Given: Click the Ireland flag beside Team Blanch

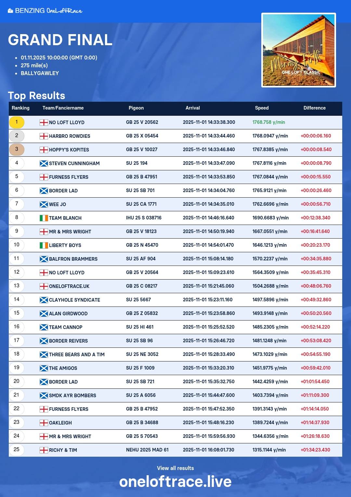Looking at the screenshot, I should (44, 218).
